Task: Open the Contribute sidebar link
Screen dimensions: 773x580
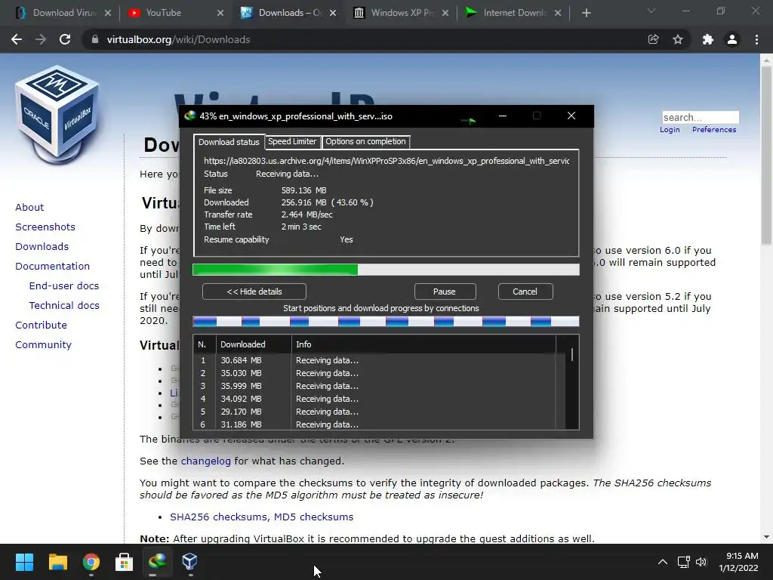Action: click(41, 325)
